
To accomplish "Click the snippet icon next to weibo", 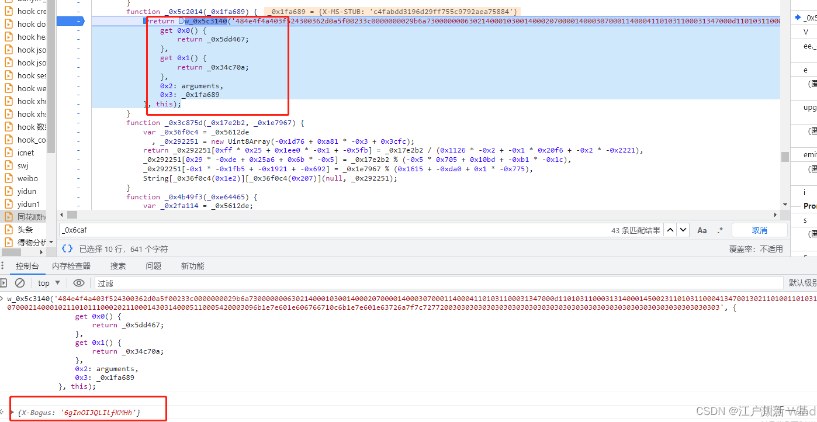I will click(x=9, y=178).
